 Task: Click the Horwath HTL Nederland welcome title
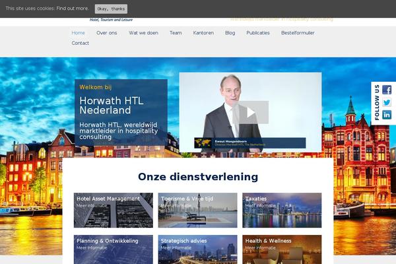tap(112, 106)
